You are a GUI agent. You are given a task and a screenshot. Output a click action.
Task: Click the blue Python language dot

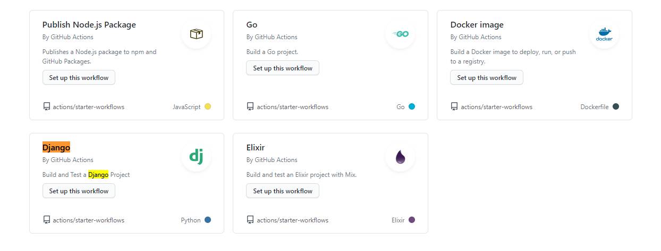click(x=208, y=220)
